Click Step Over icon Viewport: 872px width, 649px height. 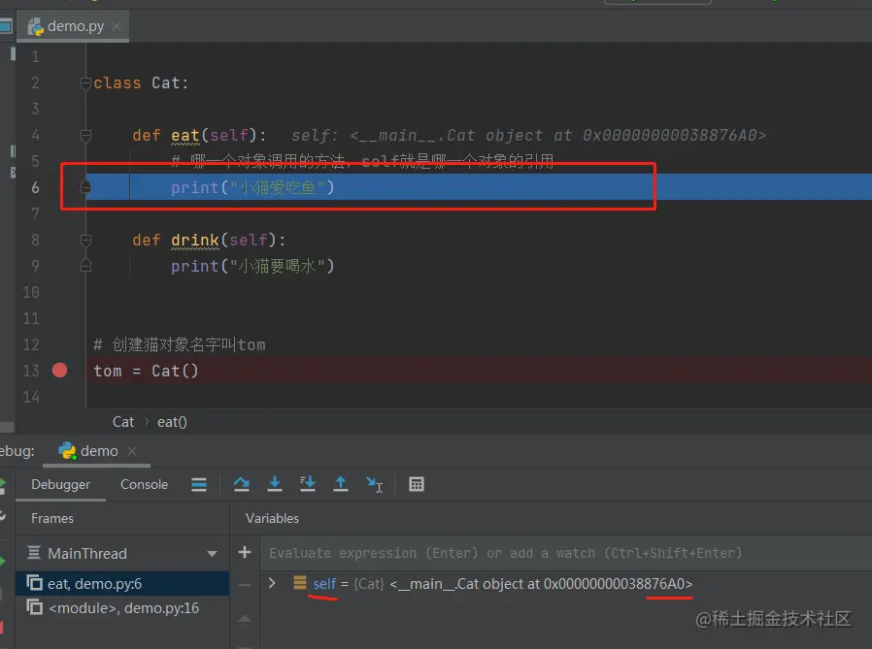pyautogui.click(x=242, y=484)
